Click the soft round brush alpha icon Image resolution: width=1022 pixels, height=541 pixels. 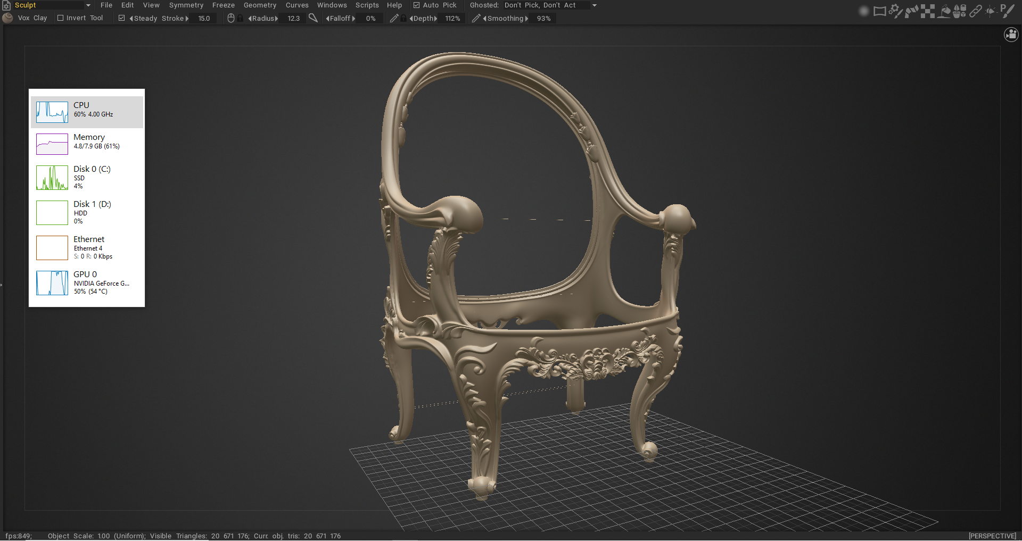(x=864, y=11)
